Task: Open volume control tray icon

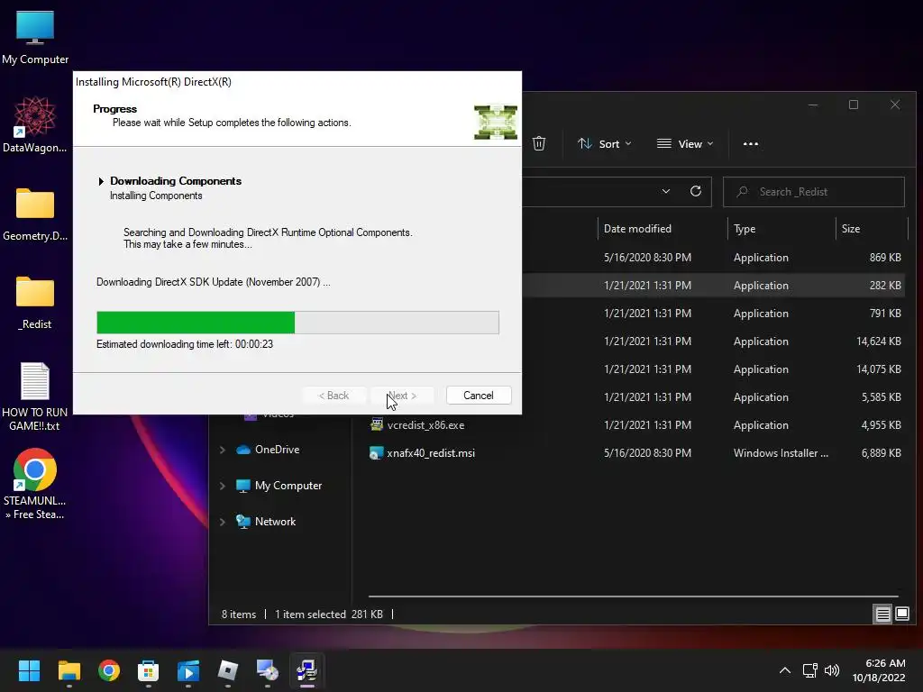Action: (832, 670)
